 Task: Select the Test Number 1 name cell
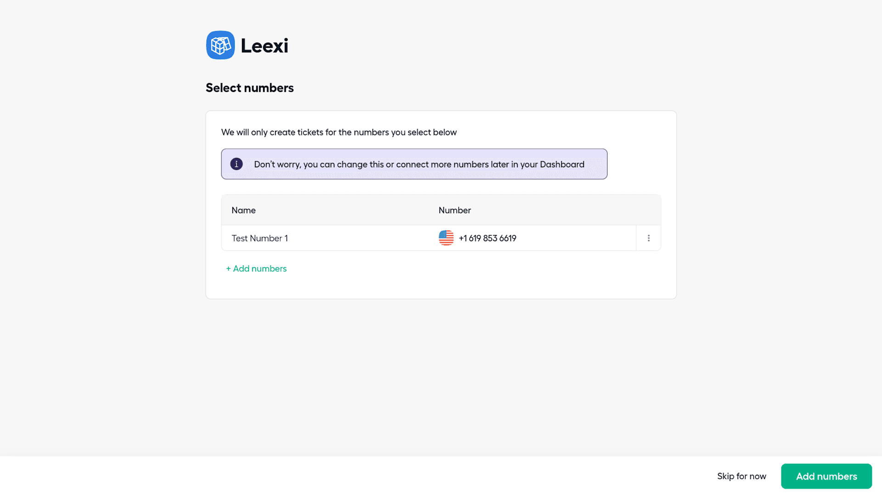point(260,238)
